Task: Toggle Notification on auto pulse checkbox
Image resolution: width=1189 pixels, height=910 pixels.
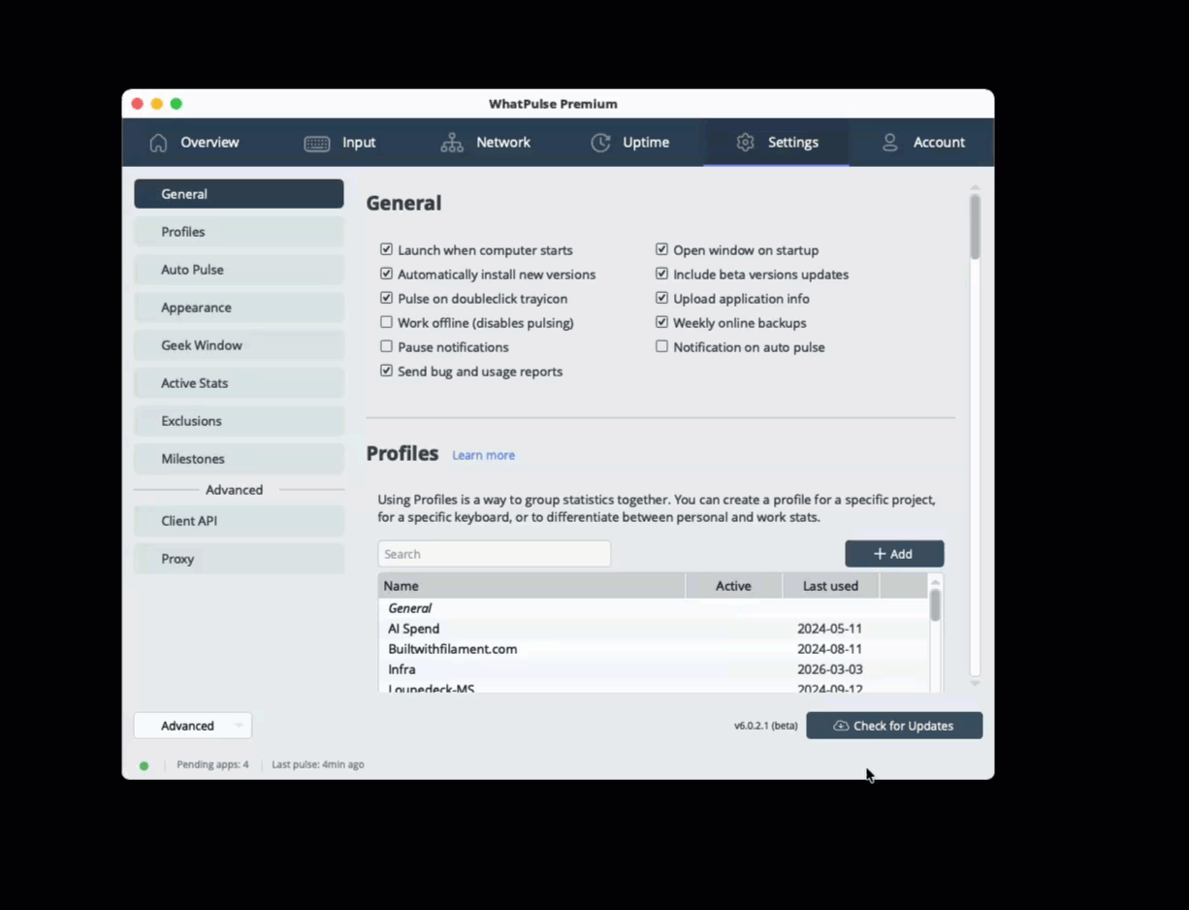Action: [662, 346]
